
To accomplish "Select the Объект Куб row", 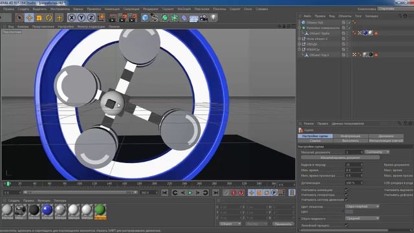I will click(x=315, y=23).
